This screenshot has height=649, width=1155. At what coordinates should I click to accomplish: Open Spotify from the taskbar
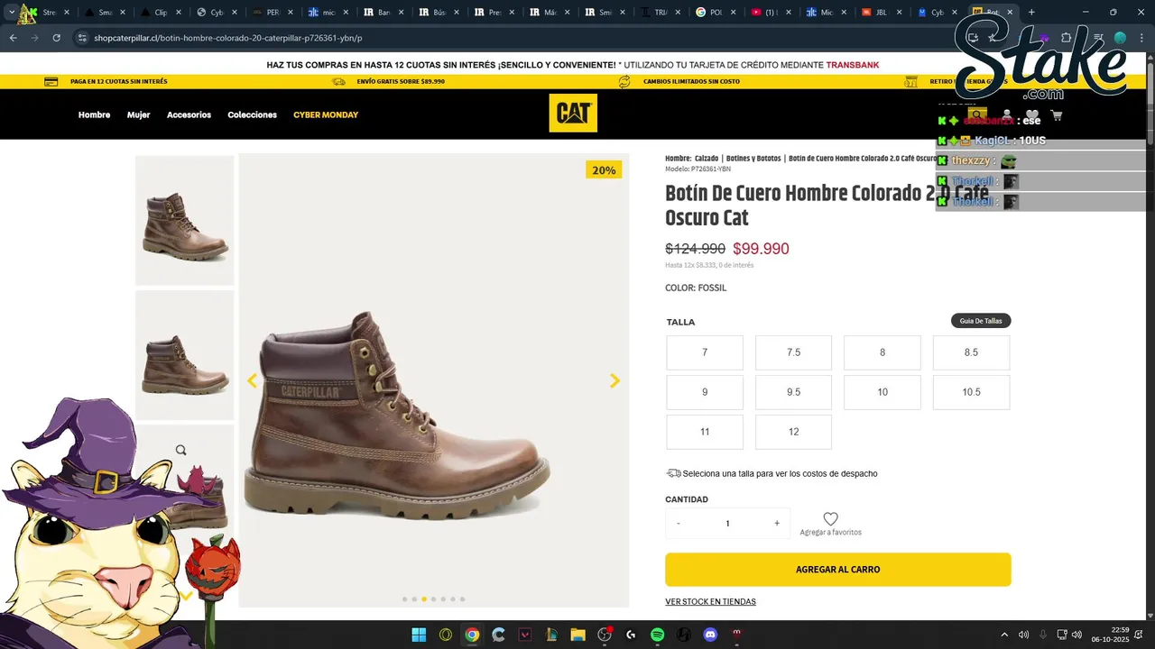point(658,635)
